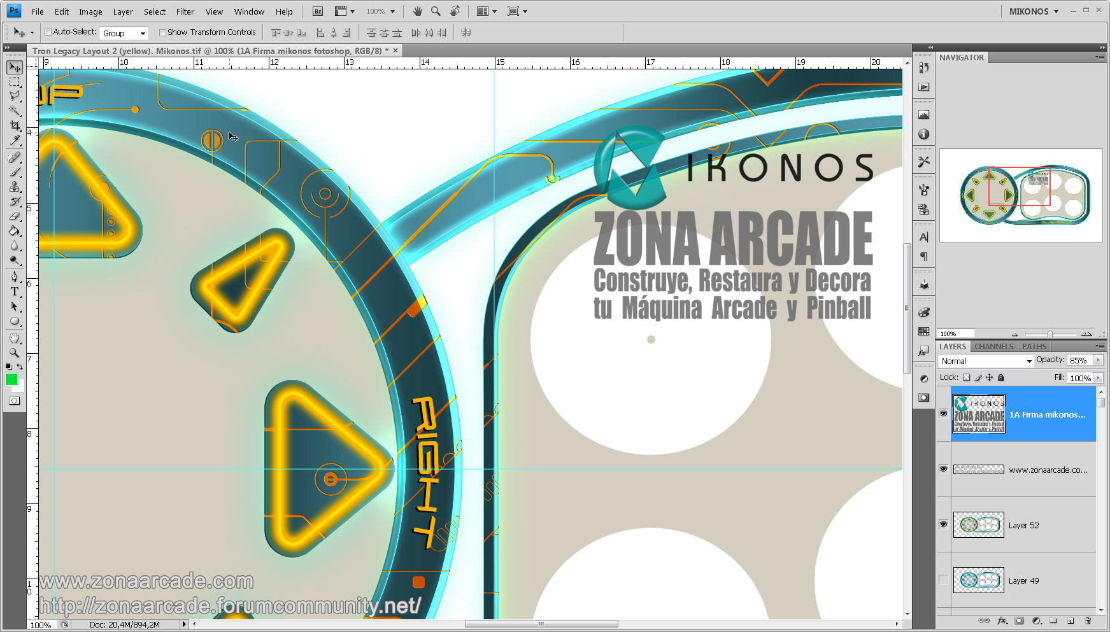Viewport: 1110px width, 632px height.
Task: Select the Crop tool
Action: click(14, 125)
